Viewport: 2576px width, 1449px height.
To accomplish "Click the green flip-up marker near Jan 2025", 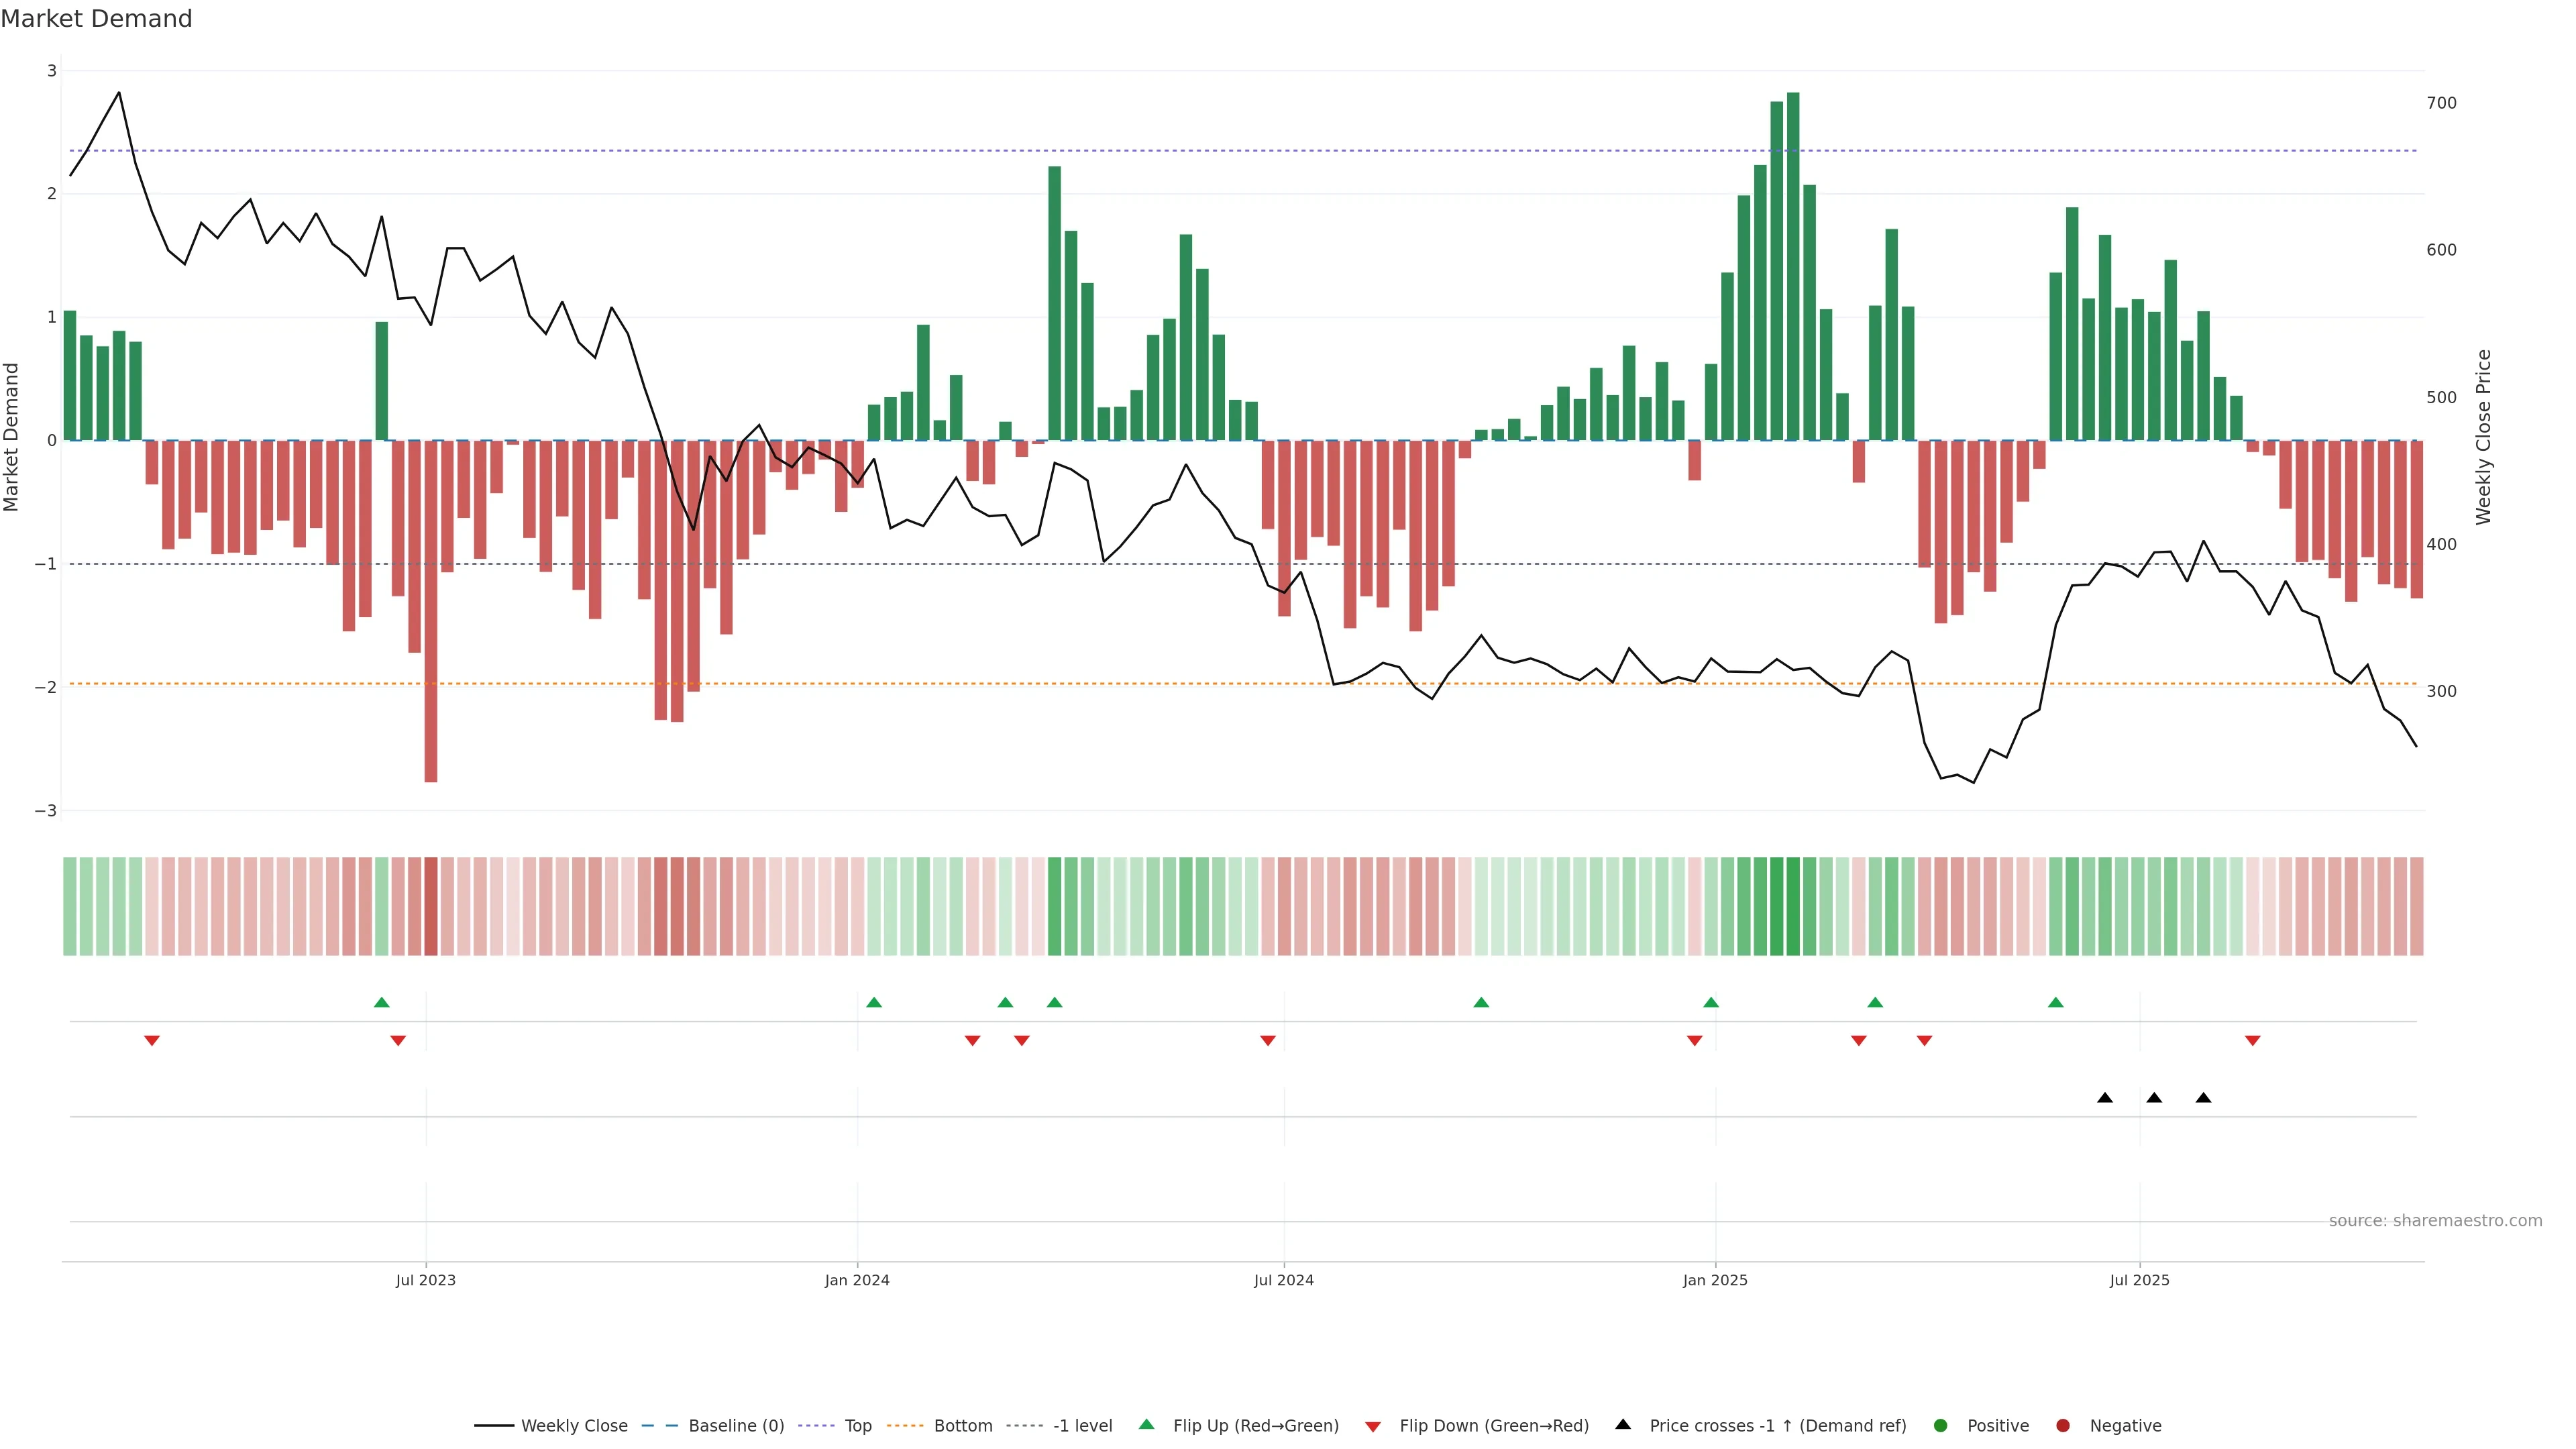I will 1711,1002.
